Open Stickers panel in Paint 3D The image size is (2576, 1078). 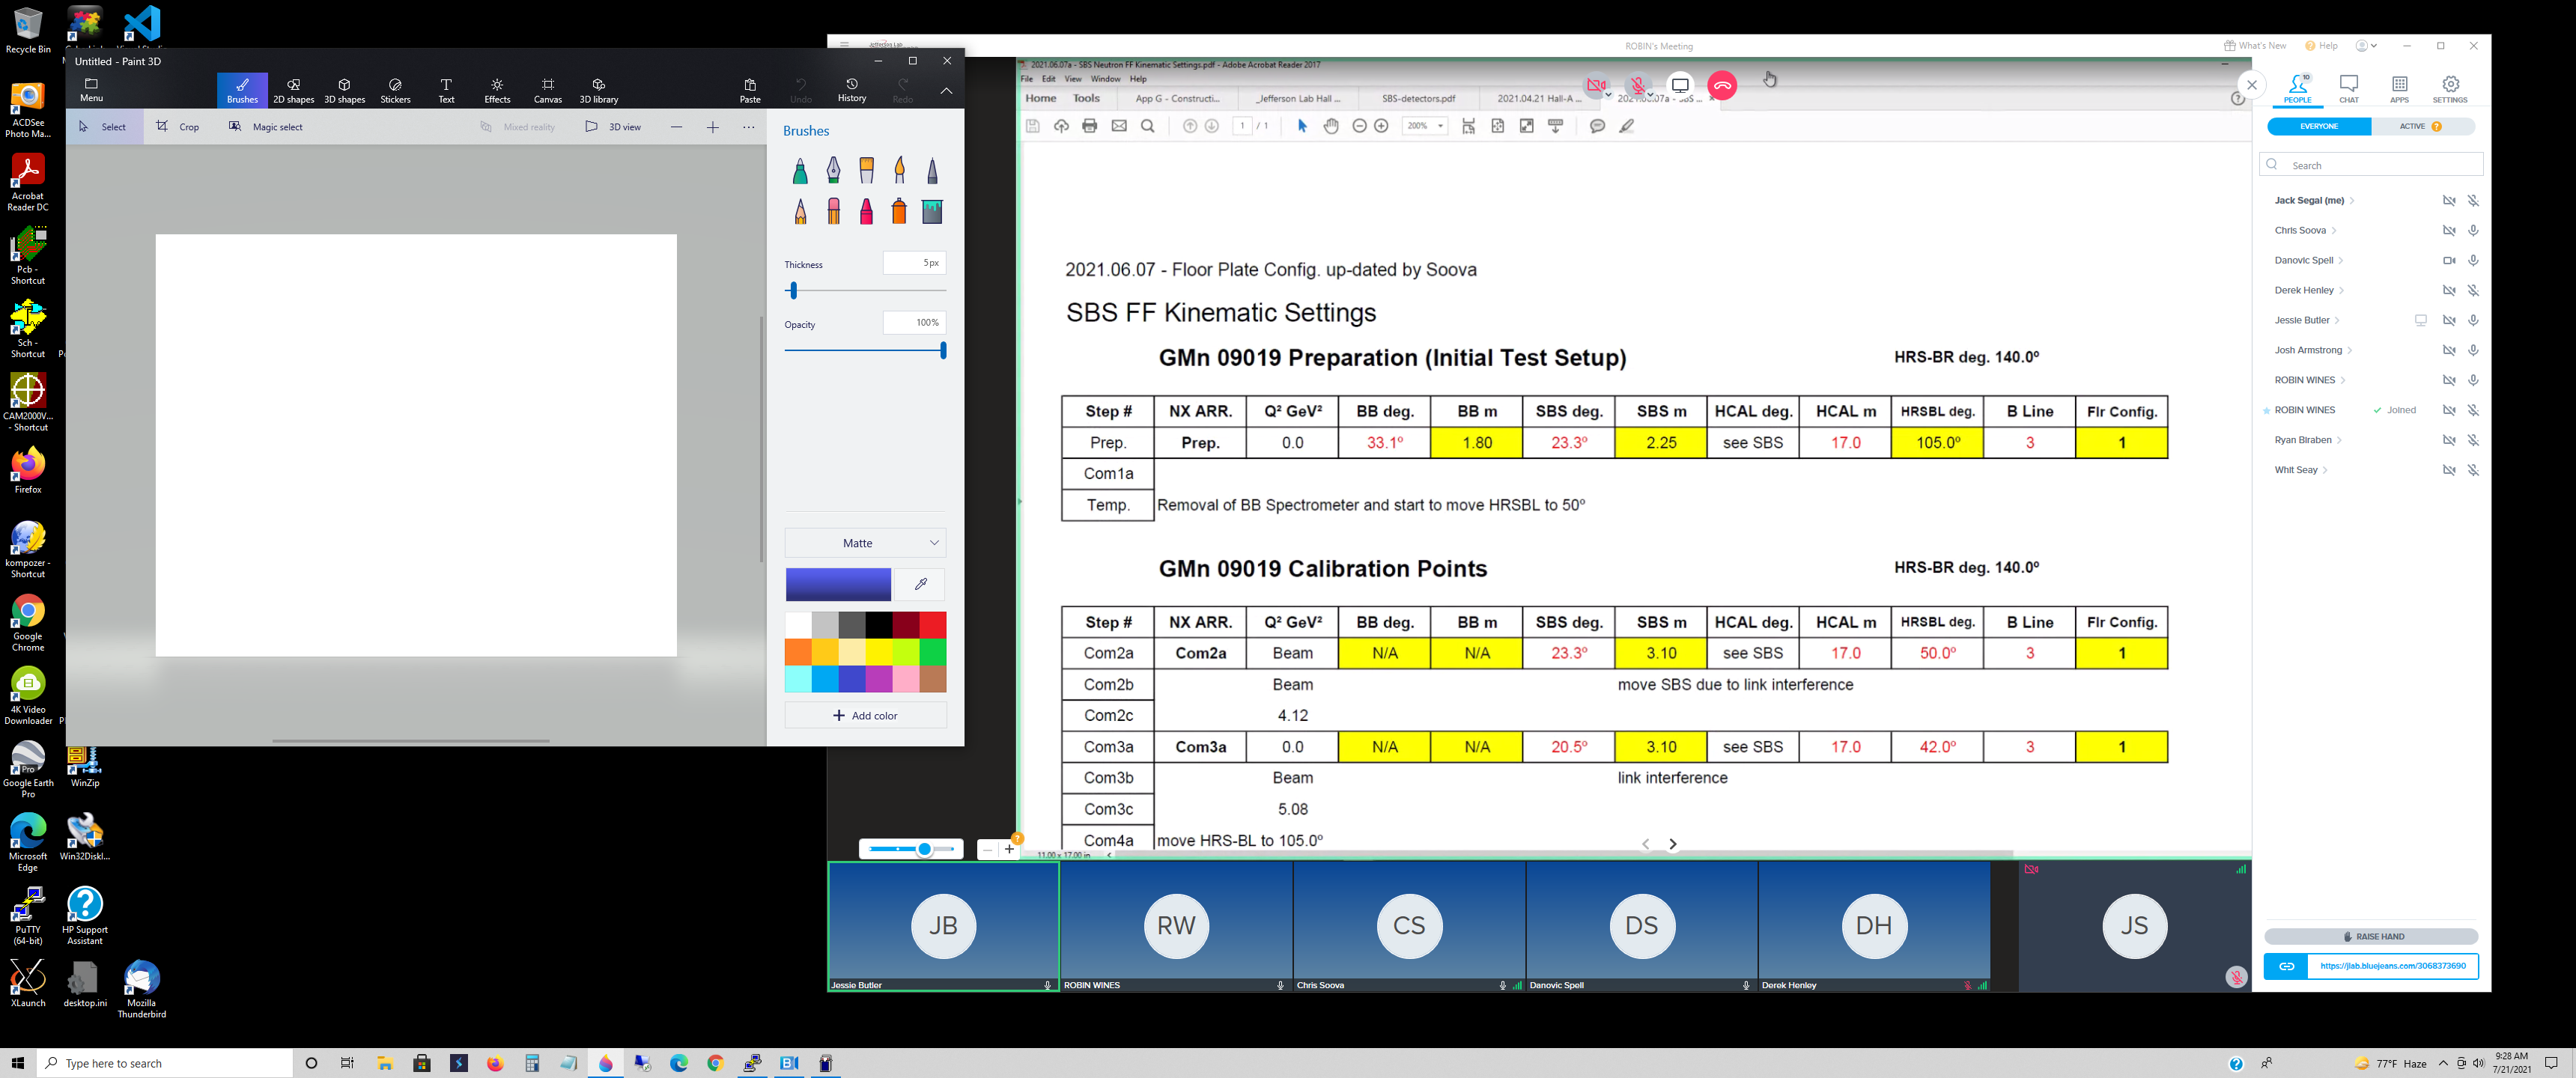point(395,90)
